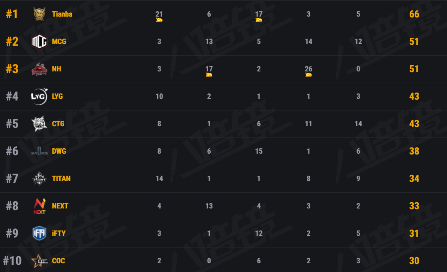The height and width of the screenshot is (272, 447).
Task: Click the COC star logo
Action: click(x=39, y=261)
